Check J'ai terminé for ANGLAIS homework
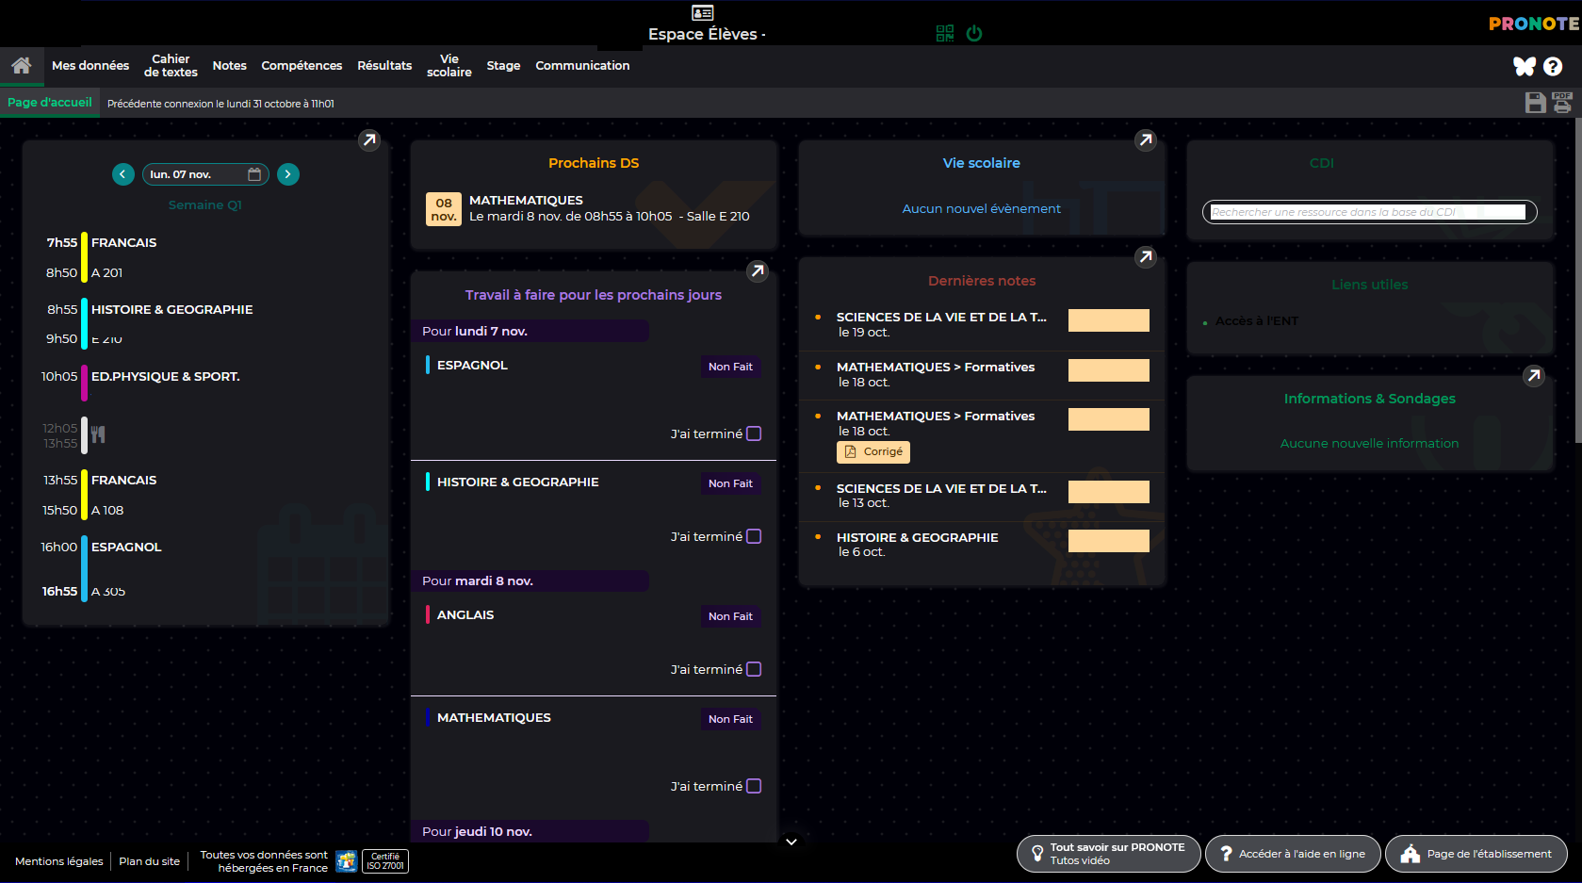This screenshot has width=1582, height=883. [754, 670]
